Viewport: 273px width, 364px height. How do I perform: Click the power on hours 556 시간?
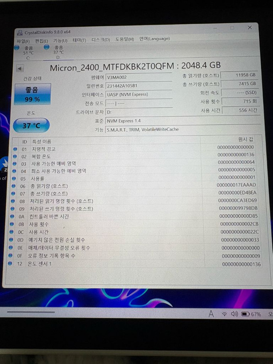click(x=241, y=110)
